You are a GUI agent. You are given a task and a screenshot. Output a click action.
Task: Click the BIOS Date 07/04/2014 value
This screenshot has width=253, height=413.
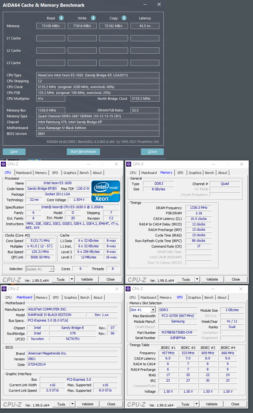72,365
